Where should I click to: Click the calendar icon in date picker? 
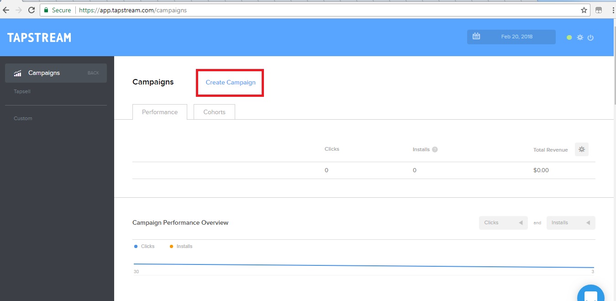click(x=476, y=37)
